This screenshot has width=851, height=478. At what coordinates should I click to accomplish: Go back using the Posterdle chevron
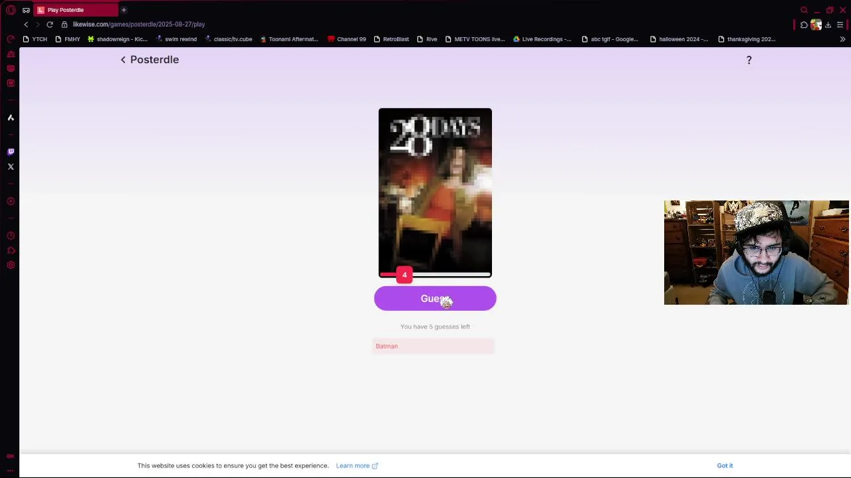tap(123, 60)
